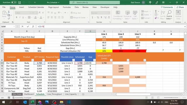Click the Sep-22 month input cell
This screenshot has height=105, width=187.
click(24, 41)
